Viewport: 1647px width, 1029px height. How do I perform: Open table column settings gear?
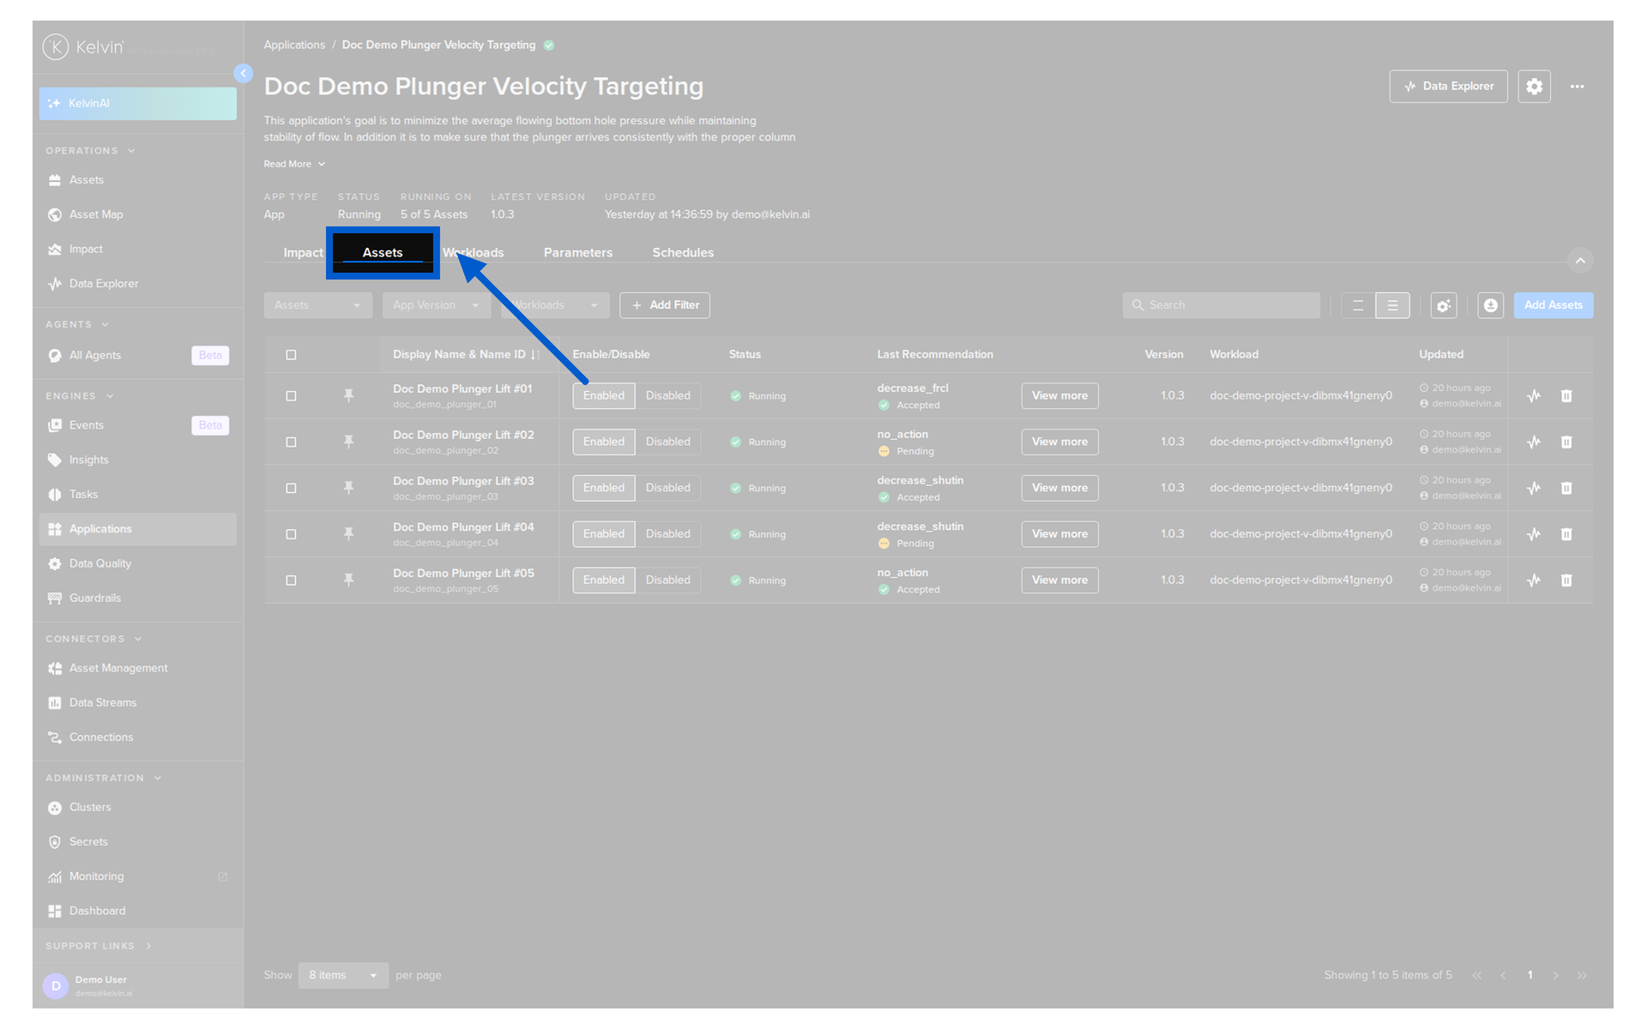pyautogui.click(x=1444, y=305)
